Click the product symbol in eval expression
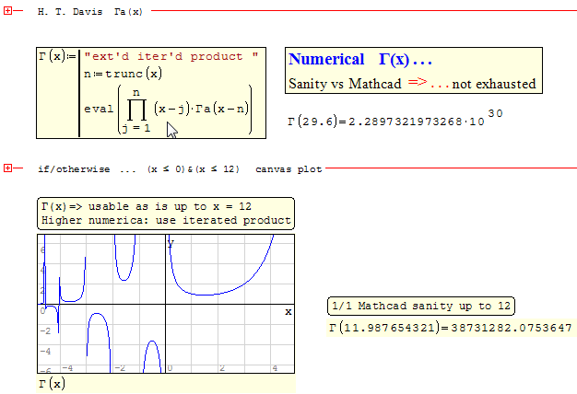The image size is (577, 394). 135,109
